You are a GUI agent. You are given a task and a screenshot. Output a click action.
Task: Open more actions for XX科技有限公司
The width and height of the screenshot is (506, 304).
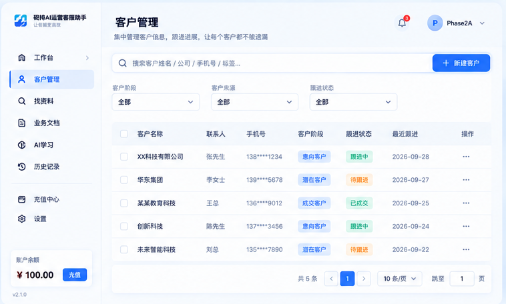[x=466, y=157]
